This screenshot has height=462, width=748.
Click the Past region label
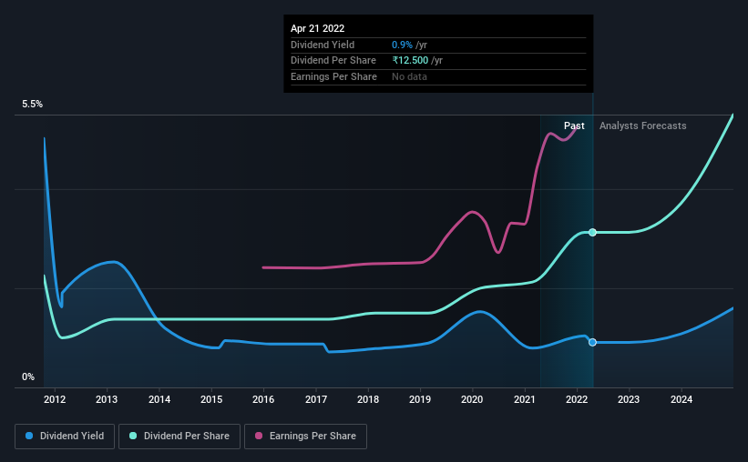coord(574,126)
